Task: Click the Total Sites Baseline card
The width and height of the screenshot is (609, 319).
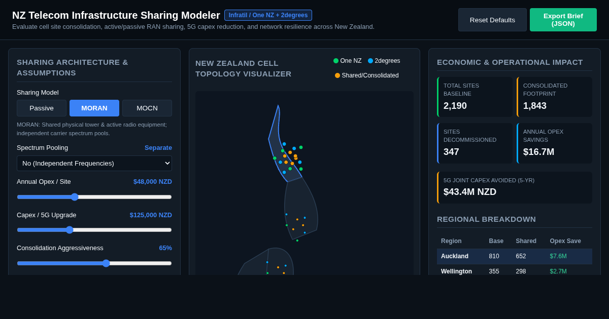Action: (x=475, y=97)
